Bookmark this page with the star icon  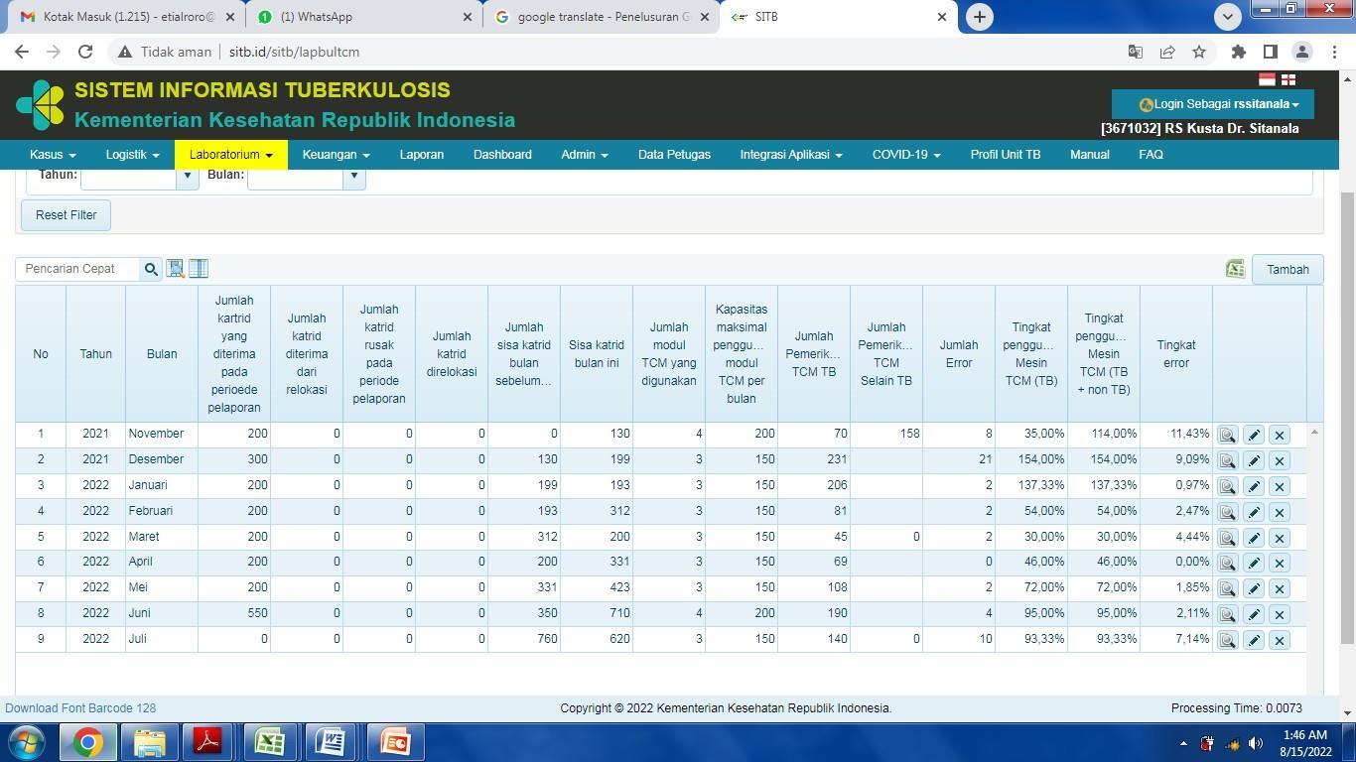[1199, 52]
